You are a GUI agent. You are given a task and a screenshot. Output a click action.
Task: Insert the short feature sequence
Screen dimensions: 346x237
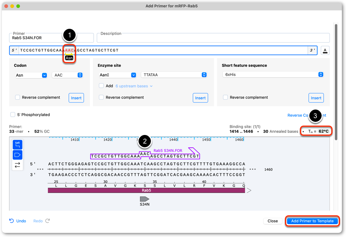click(x=316, y=98)
